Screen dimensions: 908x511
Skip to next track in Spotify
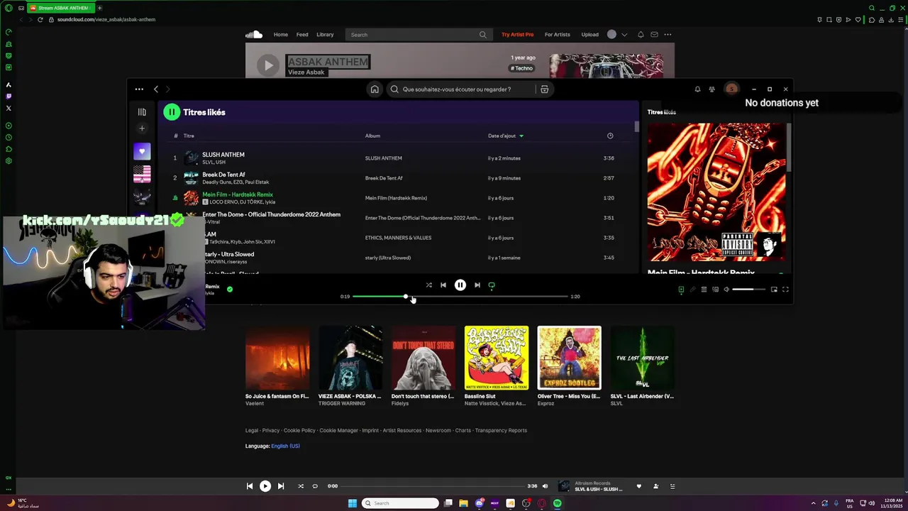coord(477,285)
